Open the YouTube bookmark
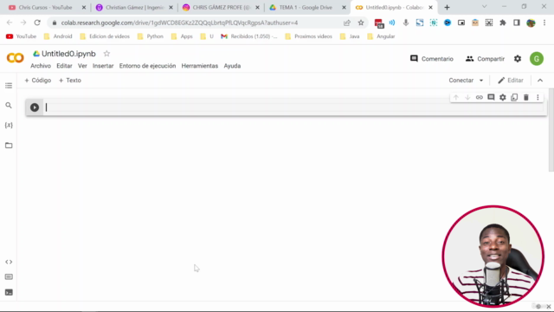The height and width of the screenshot is (312, 554). click(x=21, y=36)
